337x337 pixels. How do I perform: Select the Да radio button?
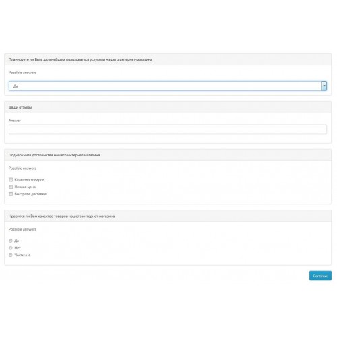(11, 241)
